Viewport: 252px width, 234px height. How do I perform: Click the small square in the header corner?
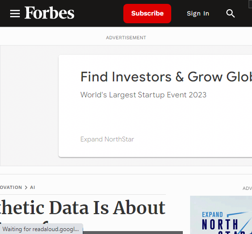(250, 3)
